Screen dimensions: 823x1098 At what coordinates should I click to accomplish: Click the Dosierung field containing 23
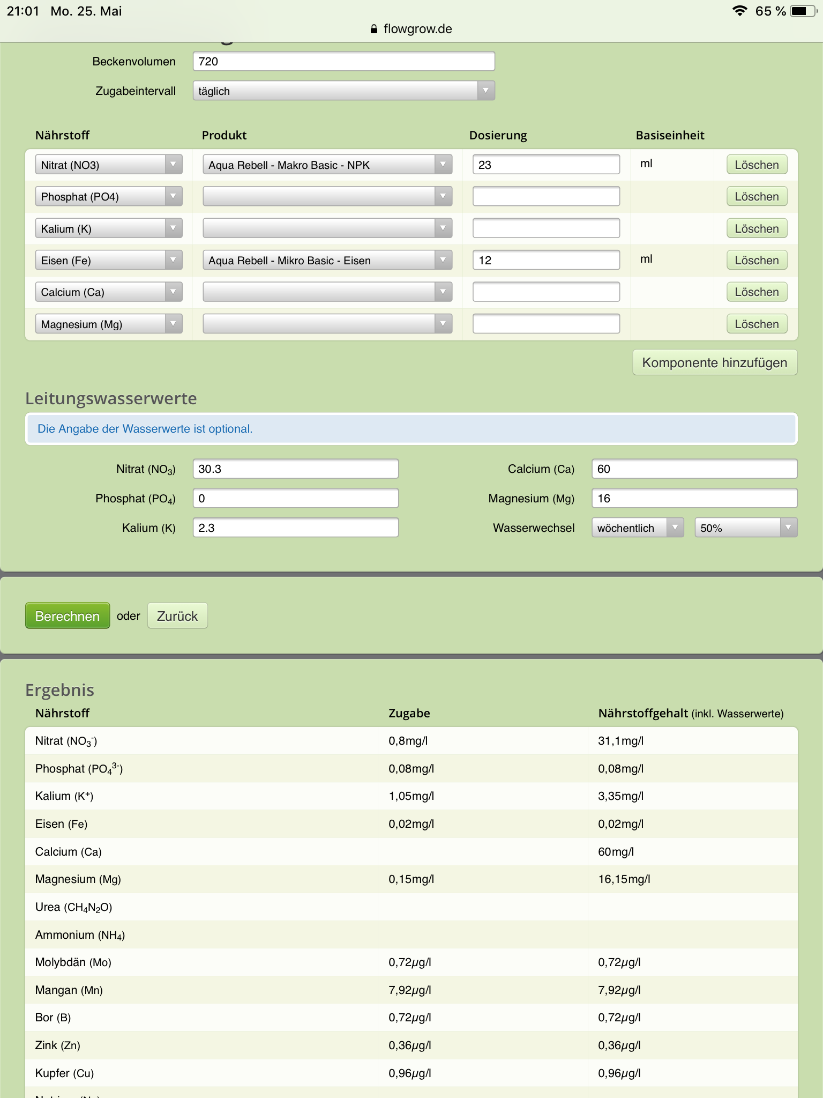point(545,165)
